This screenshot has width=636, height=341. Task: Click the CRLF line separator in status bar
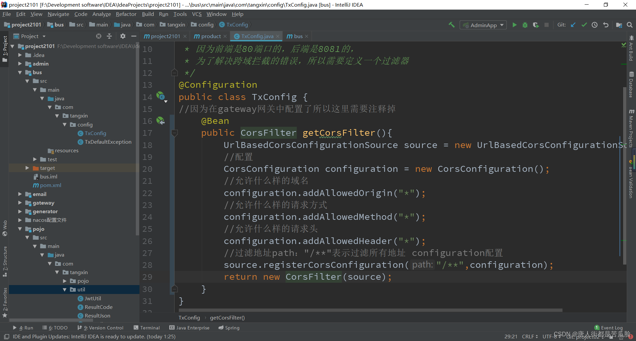point(530,336)
